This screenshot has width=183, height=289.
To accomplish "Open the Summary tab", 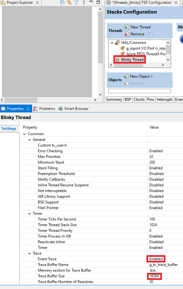I will [x=114, y=99].
